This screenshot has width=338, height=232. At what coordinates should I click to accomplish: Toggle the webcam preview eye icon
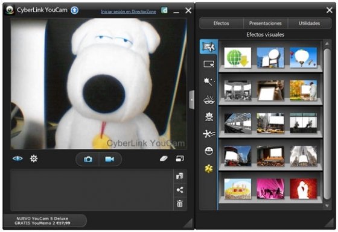pyautogui.click(x=18, y=158)
